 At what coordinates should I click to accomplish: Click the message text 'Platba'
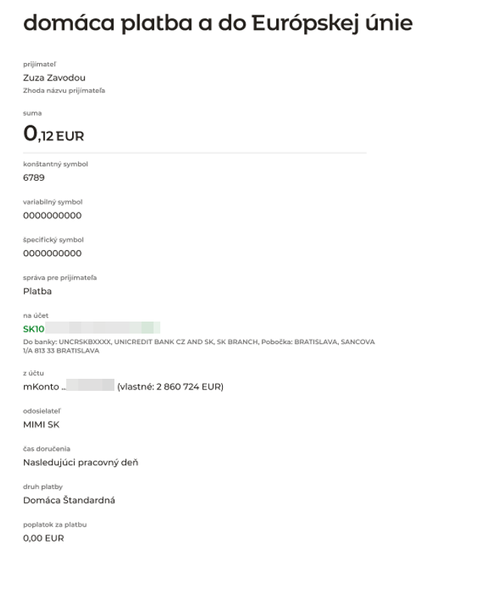point(38,291)
